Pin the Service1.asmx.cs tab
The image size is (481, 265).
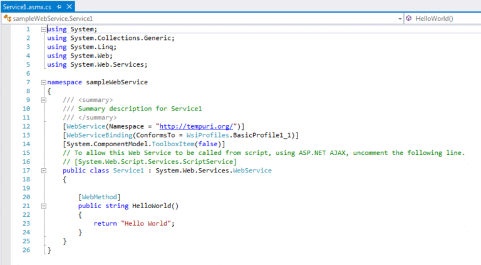[59, 6]
